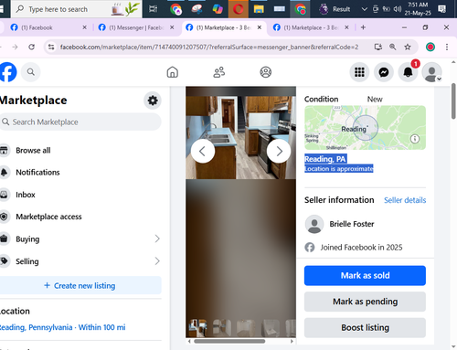The height and width of the screenshot is (350, 457).
Task: Bookmark this page with the star icon
Action: (x=408, y=47)
